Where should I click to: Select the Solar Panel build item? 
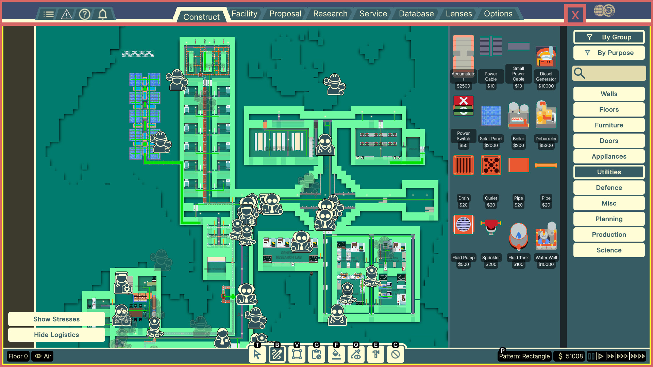(x=491, y=116)
